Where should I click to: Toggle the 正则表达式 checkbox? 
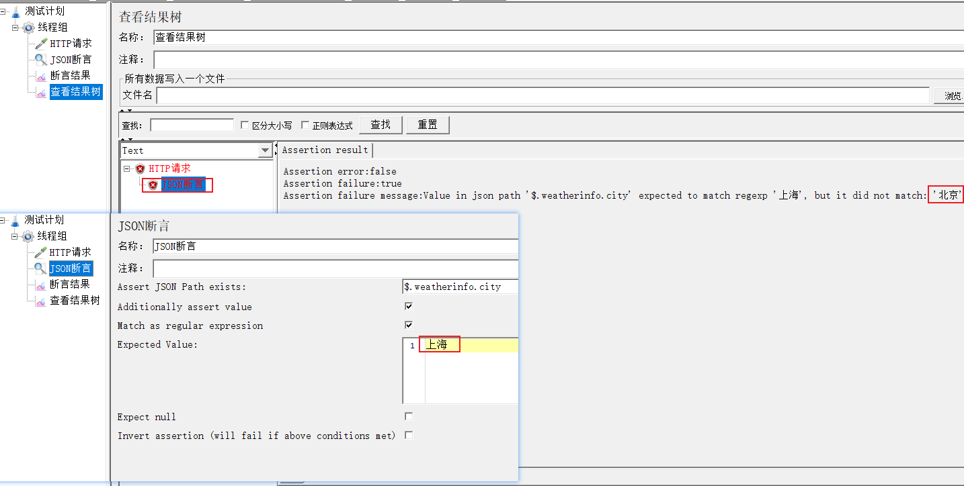click(x=305, y=125)
